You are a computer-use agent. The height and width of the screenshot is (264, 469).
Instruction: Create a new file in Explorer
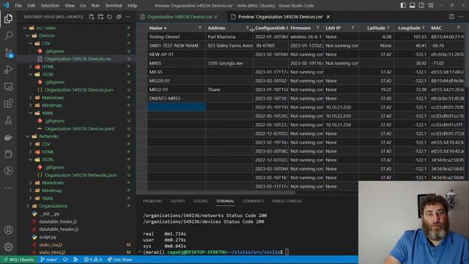[92, 17]
